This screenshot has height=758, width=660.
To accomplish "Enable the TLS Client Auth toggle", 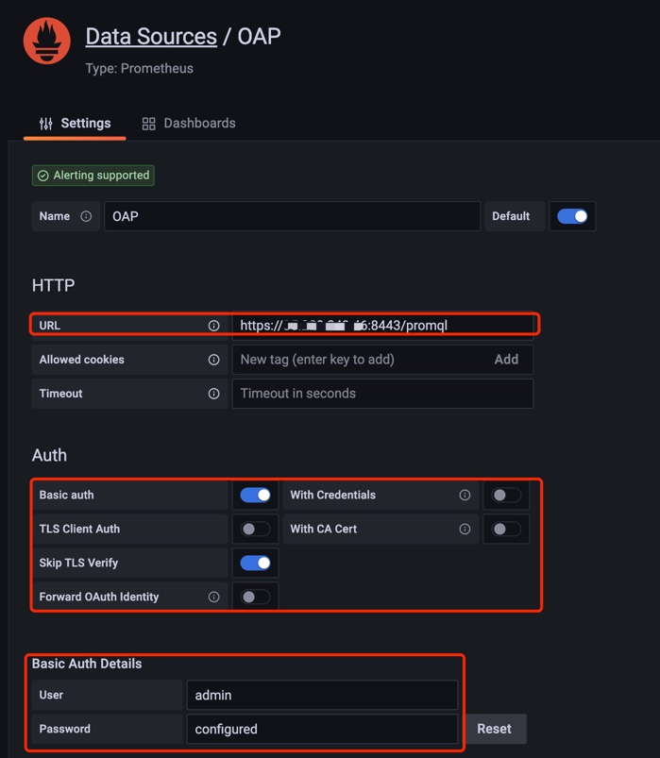I will pos(255,529).
